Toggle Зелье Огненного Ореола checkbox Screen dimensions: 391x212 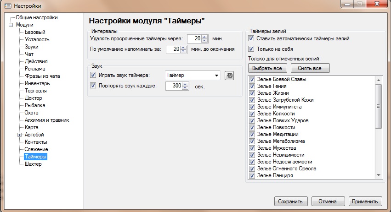(252, 169)
